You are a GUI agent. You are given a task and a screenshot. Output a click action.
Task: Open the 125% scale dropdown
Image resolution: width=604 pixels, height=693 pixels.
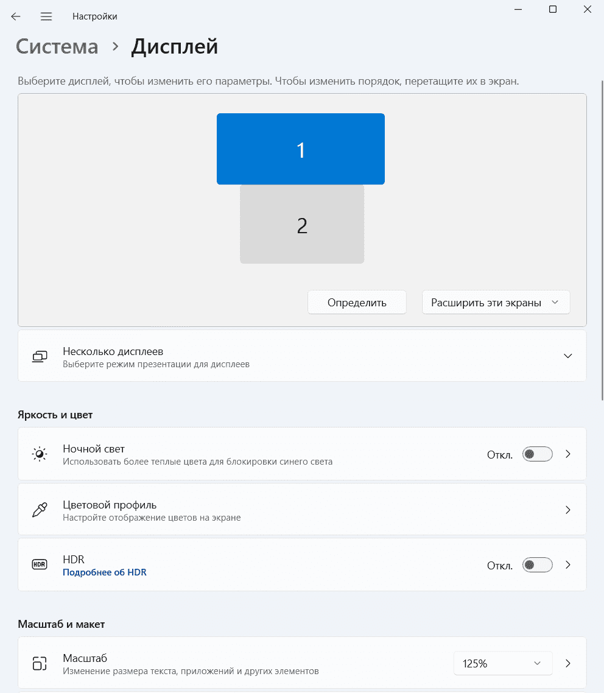[x=502, y=663]
